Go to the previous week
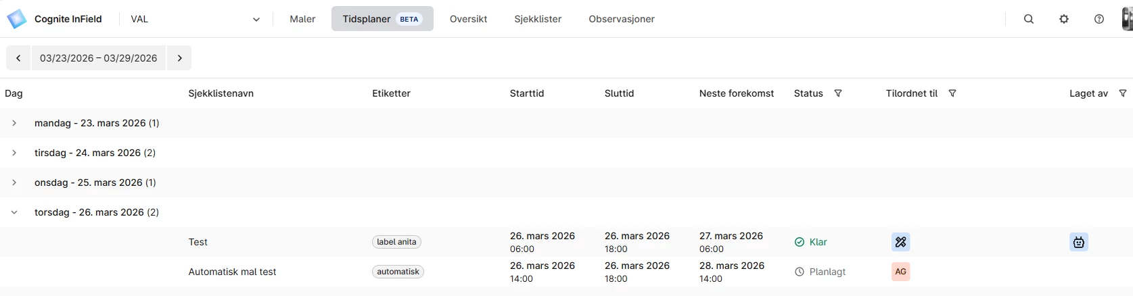The image size is (1133, 296). [x=18, y=58]
